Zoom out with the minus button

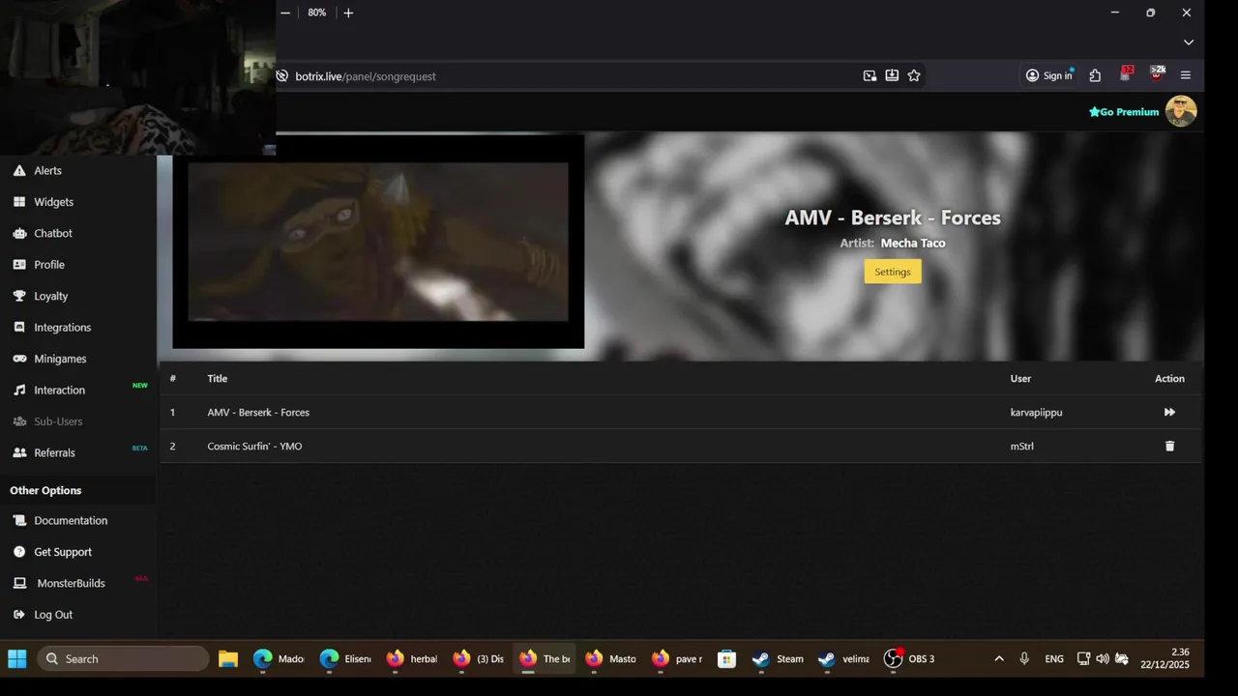pyautogui.click(x=285, y=13)
